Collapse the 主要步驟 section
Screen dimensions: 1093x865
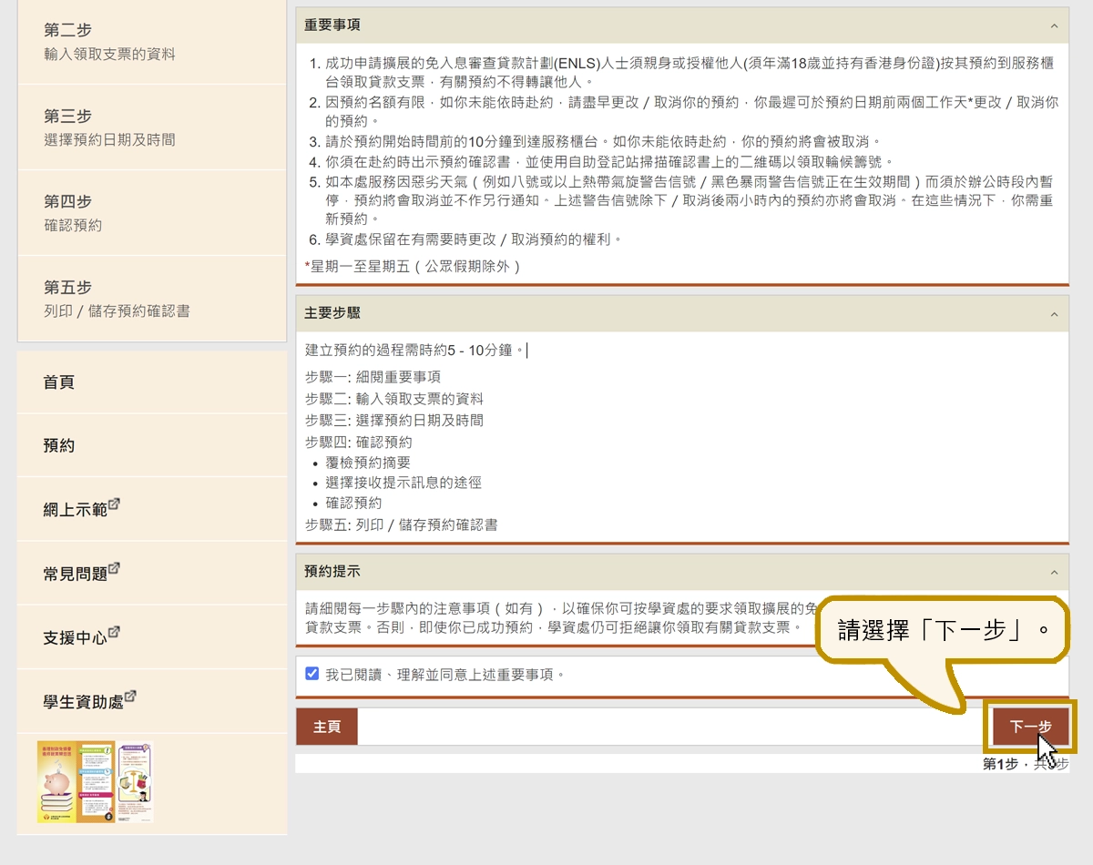pos(1054,314)
